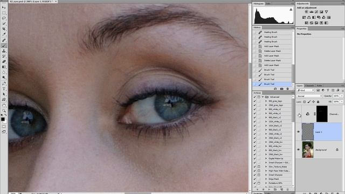Select the Healing Brush tool in toolbar

(x=4, y=40)
